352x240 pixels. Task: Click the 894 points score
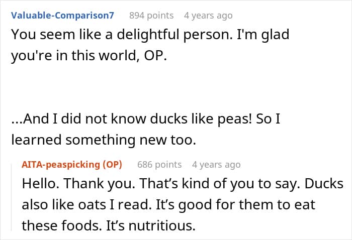pyautogui.click(x=151, y=15)
